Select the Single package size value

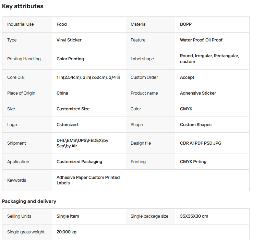coord(194,216)
